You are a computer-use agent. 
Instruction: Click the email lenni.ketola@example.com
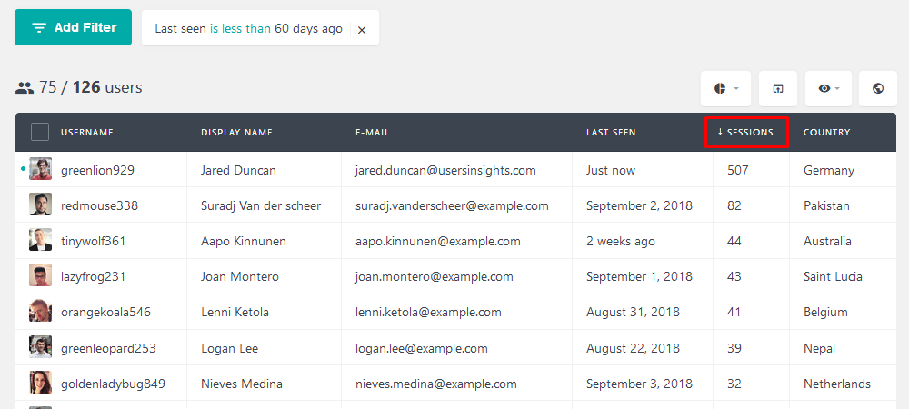click(x=428, y=313)
